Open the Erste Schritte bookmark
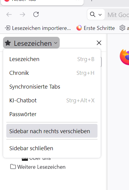This screenshot has height=190, width=129. pos(96,28)
